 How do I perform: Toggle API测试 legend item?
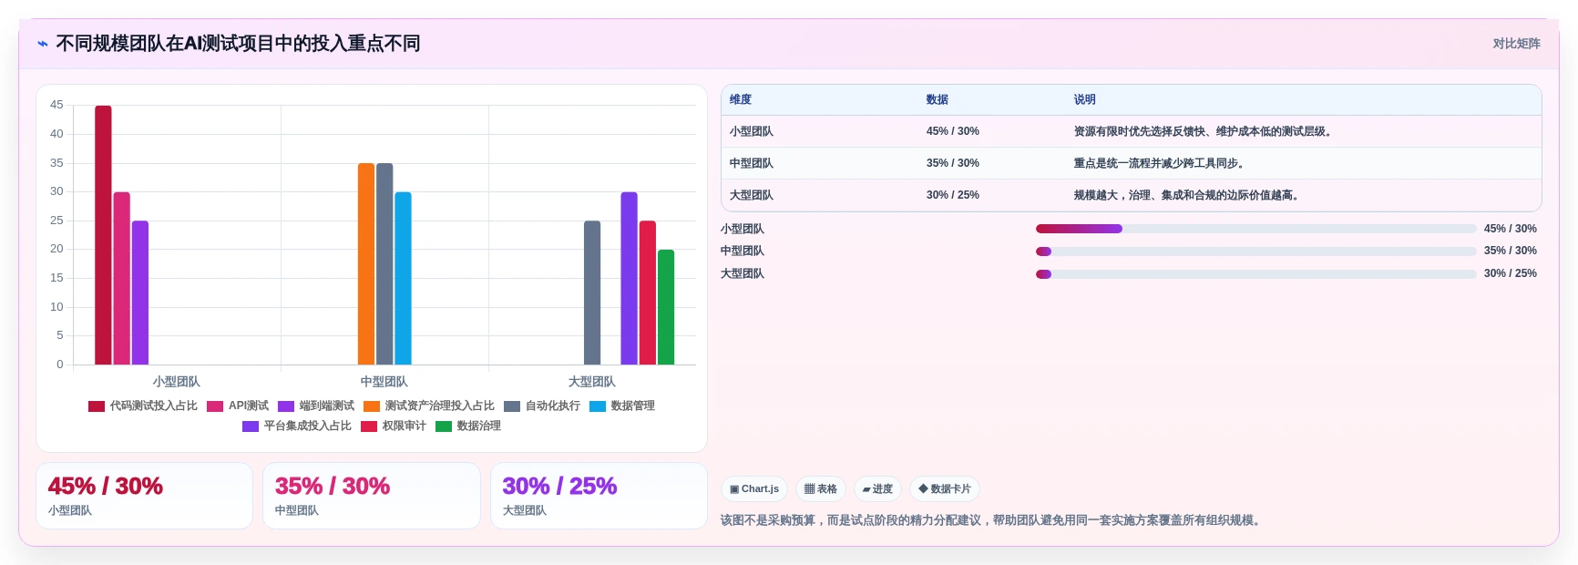click(x=238, y=406)
